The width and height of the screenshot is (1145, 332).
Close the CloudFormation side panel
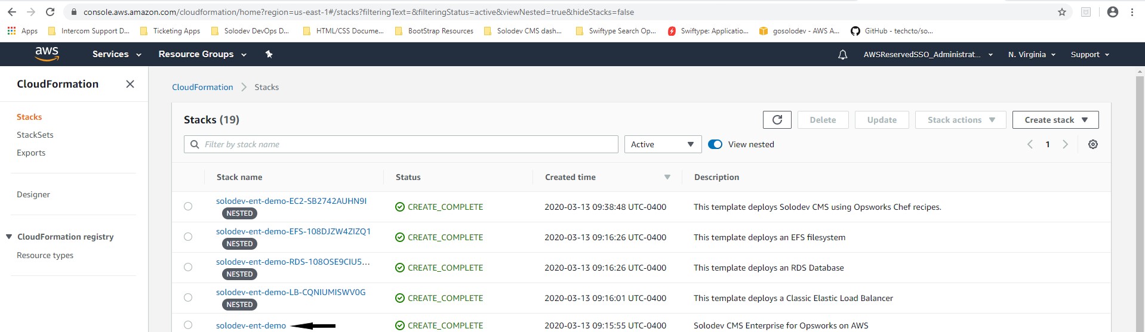pos(130,84)
